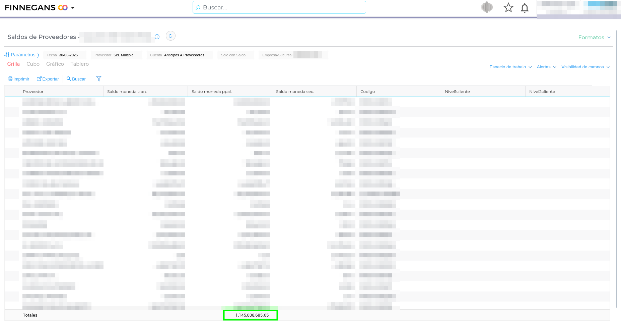Open the Finnegans logo dropdown arrow

point(73,8)
